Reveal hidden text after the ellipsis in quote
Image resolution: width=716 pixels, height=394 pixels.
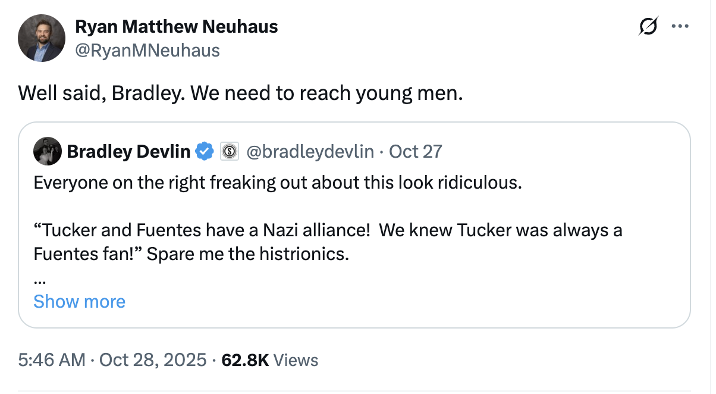(x=79, y=302)
